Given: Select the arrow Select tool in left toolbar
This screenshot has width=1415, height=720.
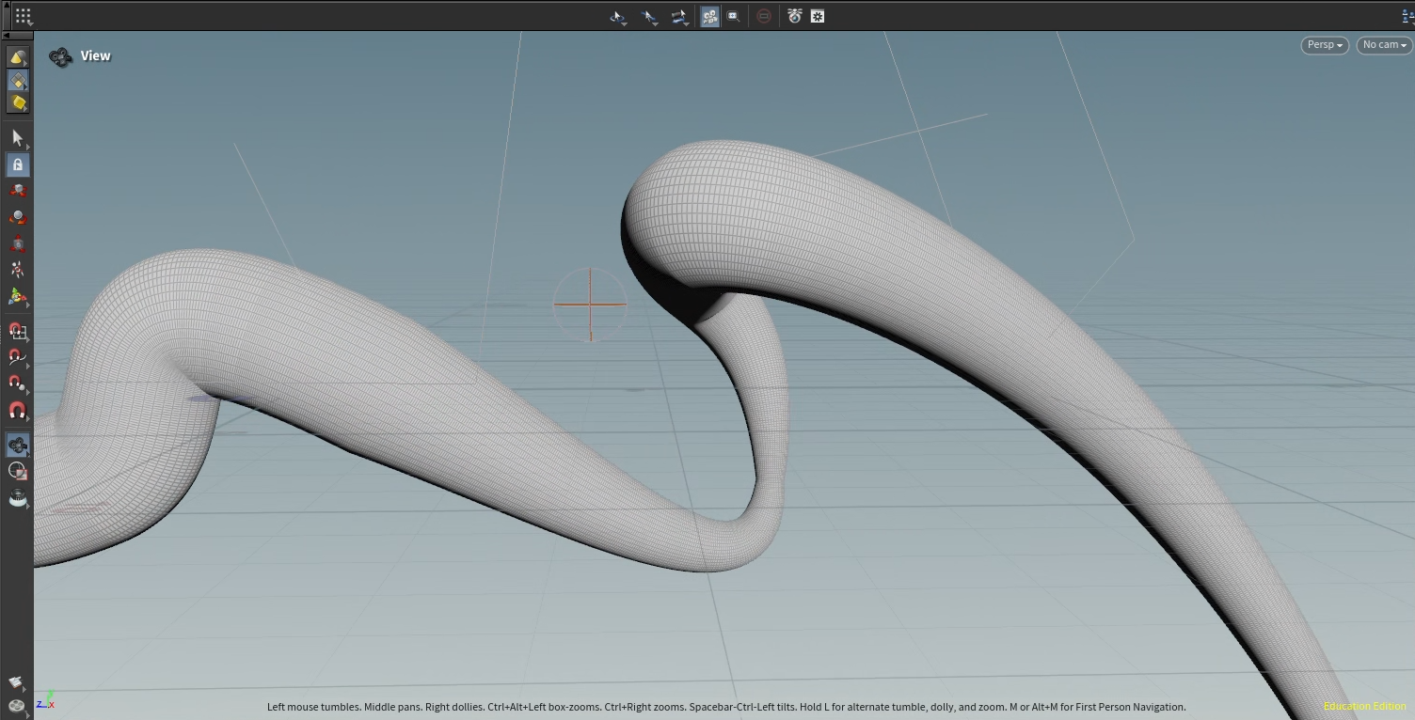Looking at the screenshot, I should (17, 138).
